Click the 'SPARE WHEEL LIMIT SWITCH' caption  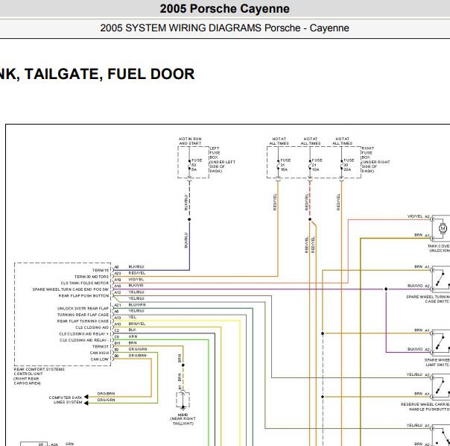437,362
